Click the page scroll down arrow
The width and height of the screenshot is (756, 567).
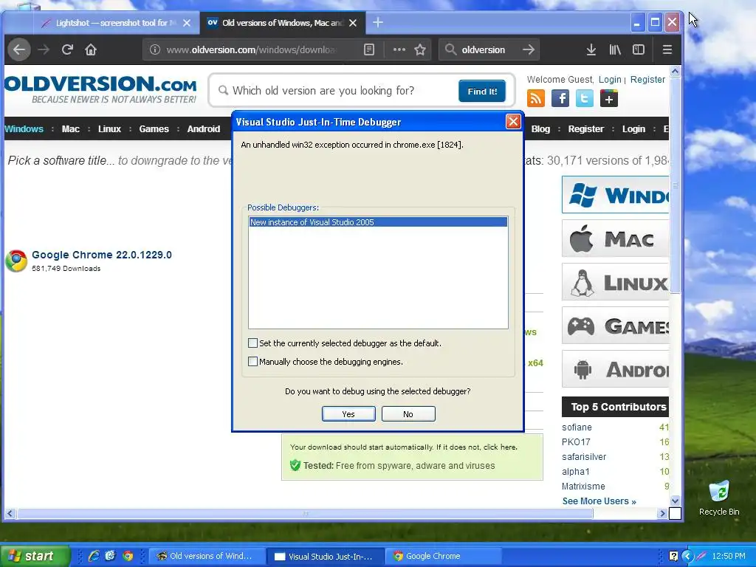click(x=675, y=501)
